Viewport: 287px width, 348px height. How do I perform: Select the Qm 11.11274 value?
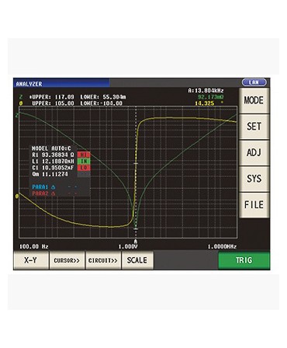coord(50,174)
